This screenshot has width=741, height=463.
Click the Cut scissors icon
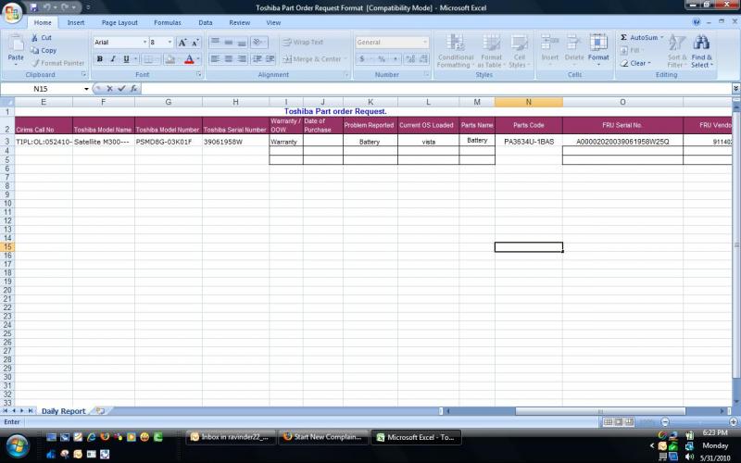coord(35,37)
